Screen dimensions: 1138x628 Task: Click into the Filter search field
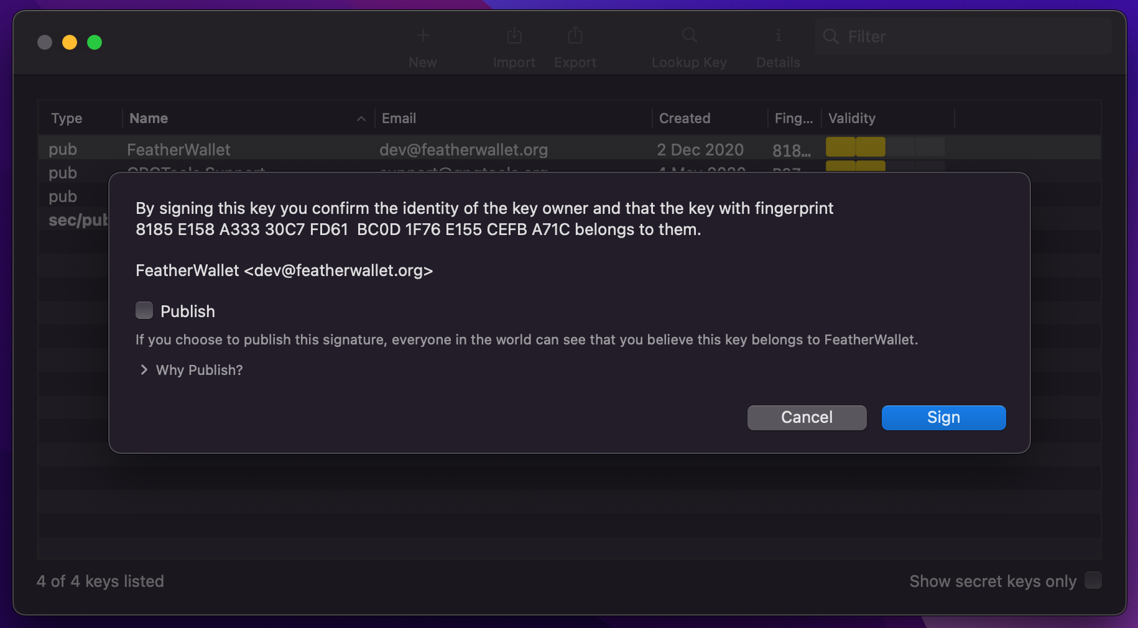point(963,37)
